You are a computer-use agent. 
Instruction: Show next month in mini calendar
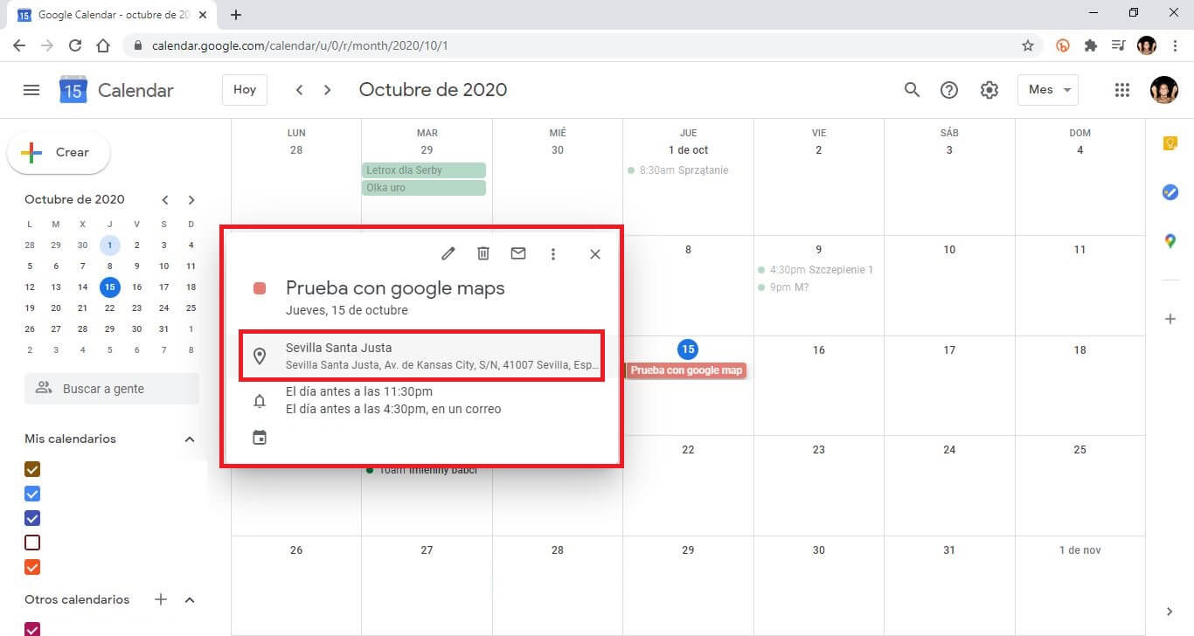pyautogui.click(x=191, y=200)
